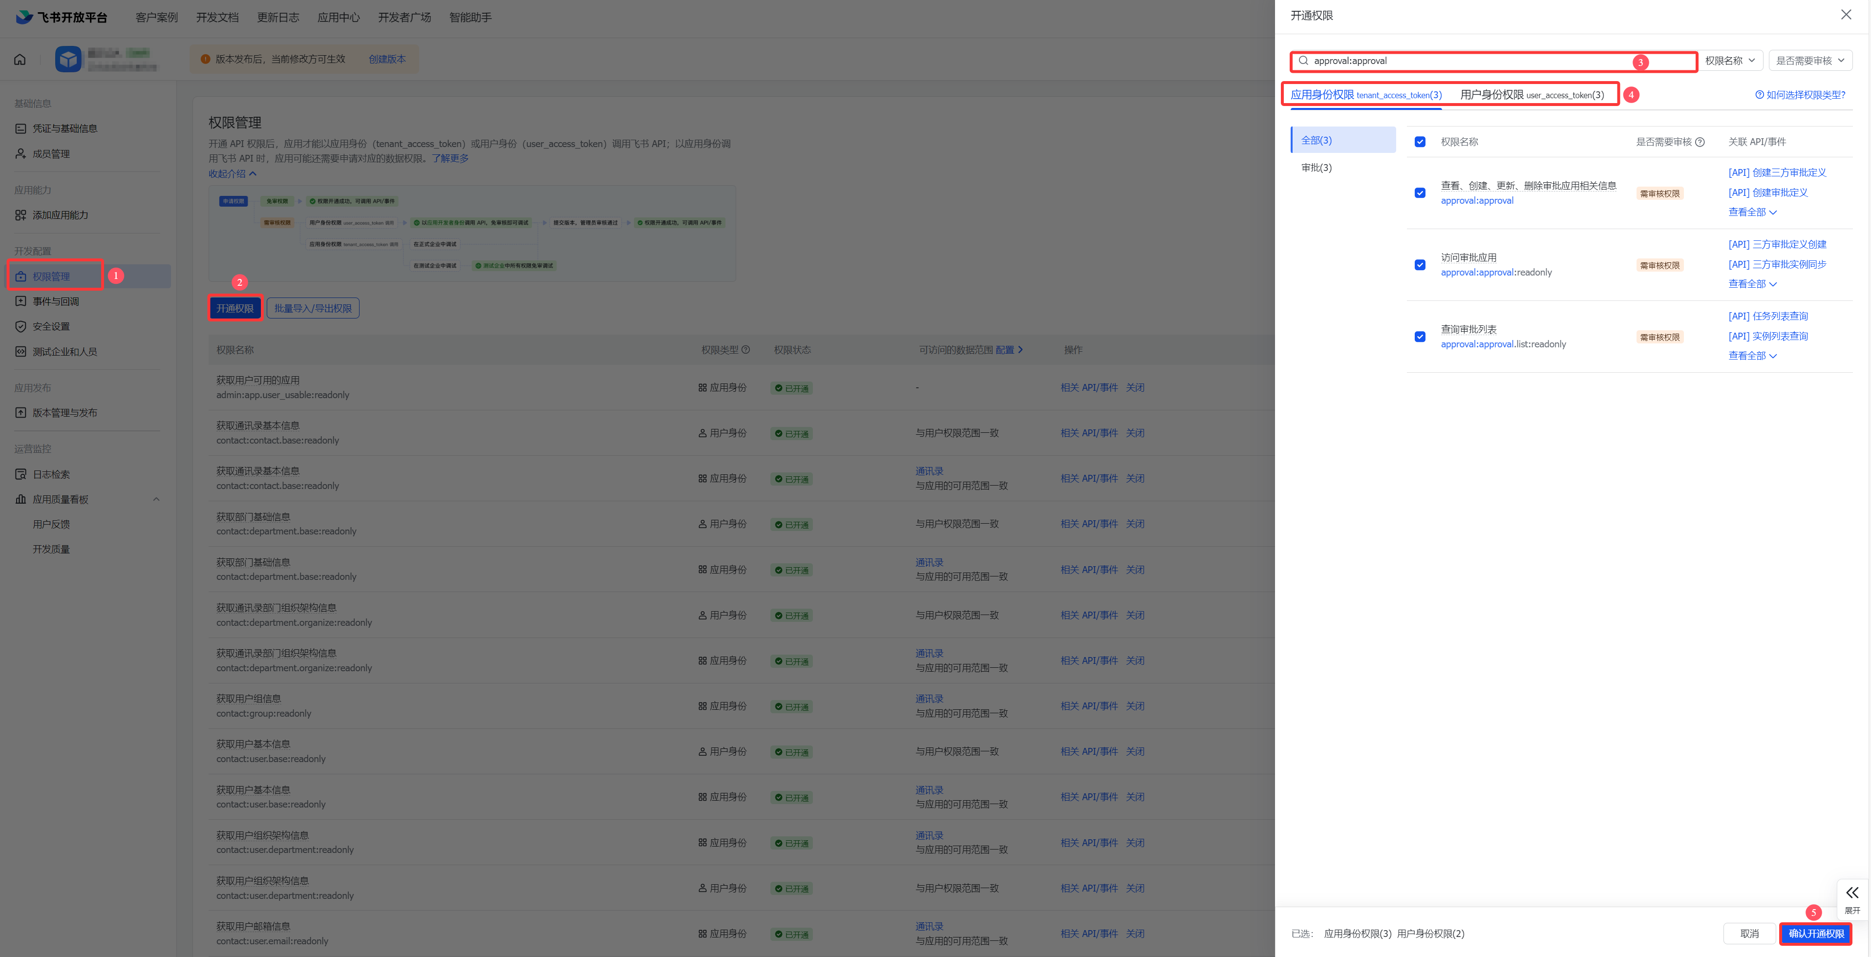Collapse the 应用质量看板 sidebar group

tap(156, 500)
